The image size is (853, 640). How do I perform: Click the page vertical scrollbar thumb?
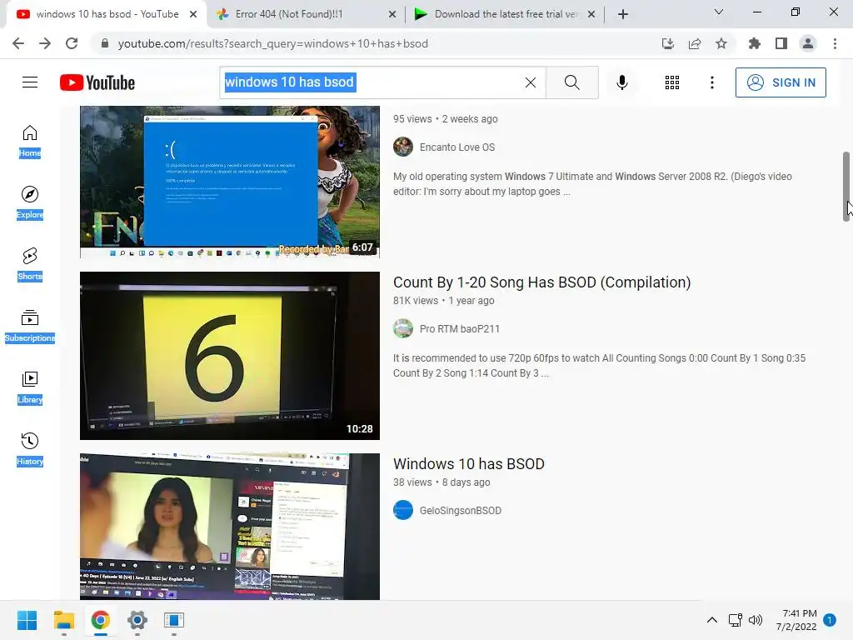[x=846, y=186]
